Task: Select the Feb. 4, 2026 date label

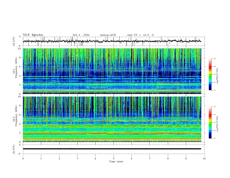Action: tap(81, 35)
